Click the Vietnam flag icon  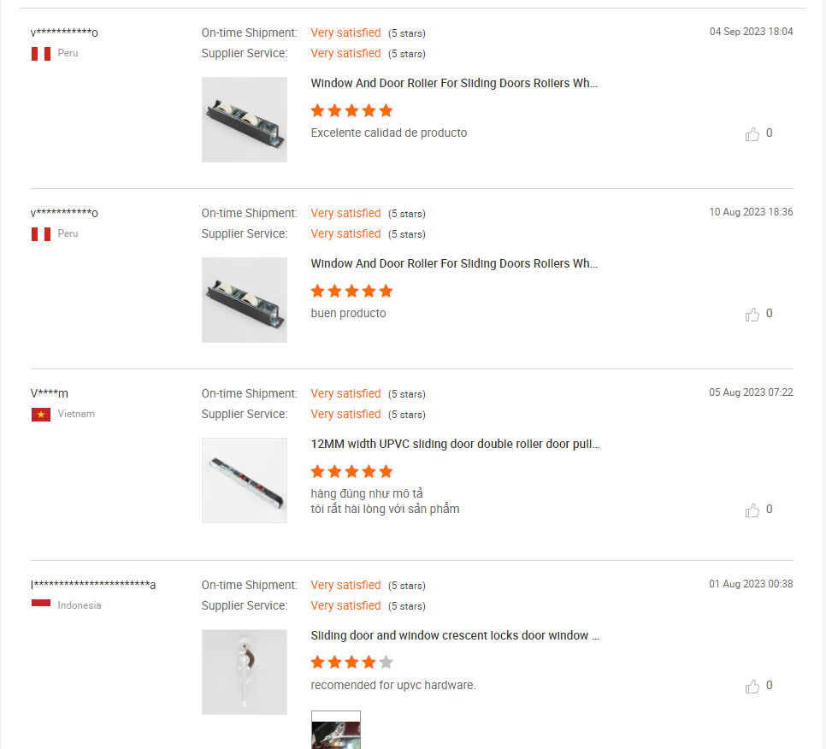pos(41,415)
